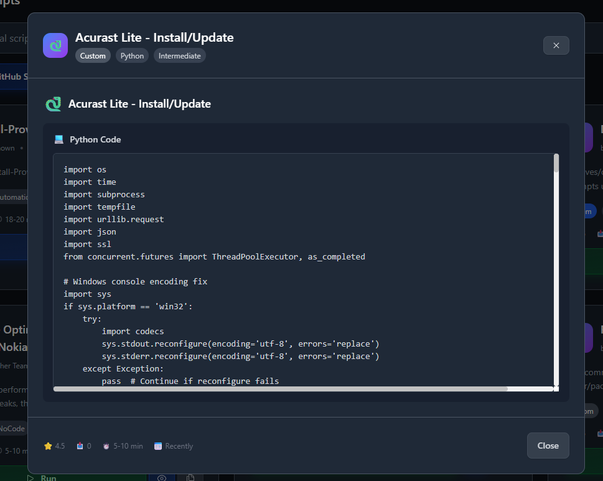Select the Python tag
Viewport: 603px width, 481px height.
pyautogui.click(x=132, y=56)
